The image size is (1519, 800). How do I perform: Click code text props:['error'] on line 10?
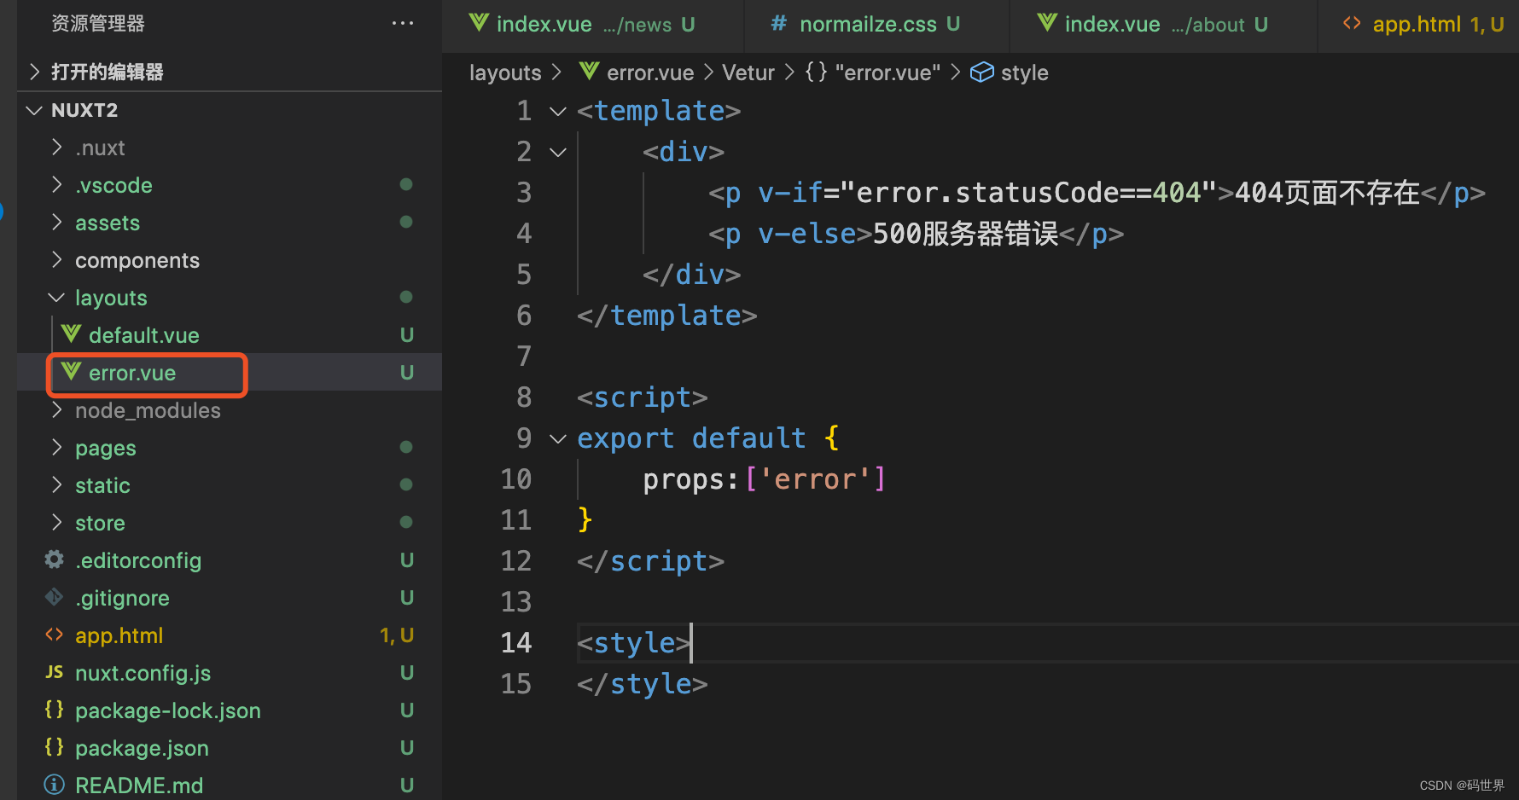click(x=764, y=479)
